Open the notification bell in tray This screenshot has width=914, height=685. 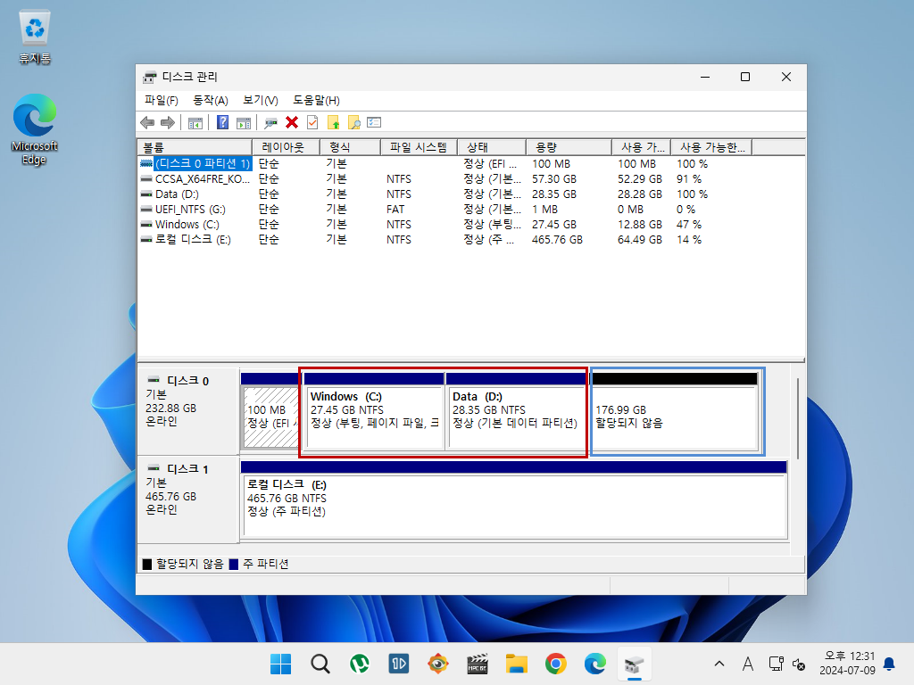click(890, 664)
